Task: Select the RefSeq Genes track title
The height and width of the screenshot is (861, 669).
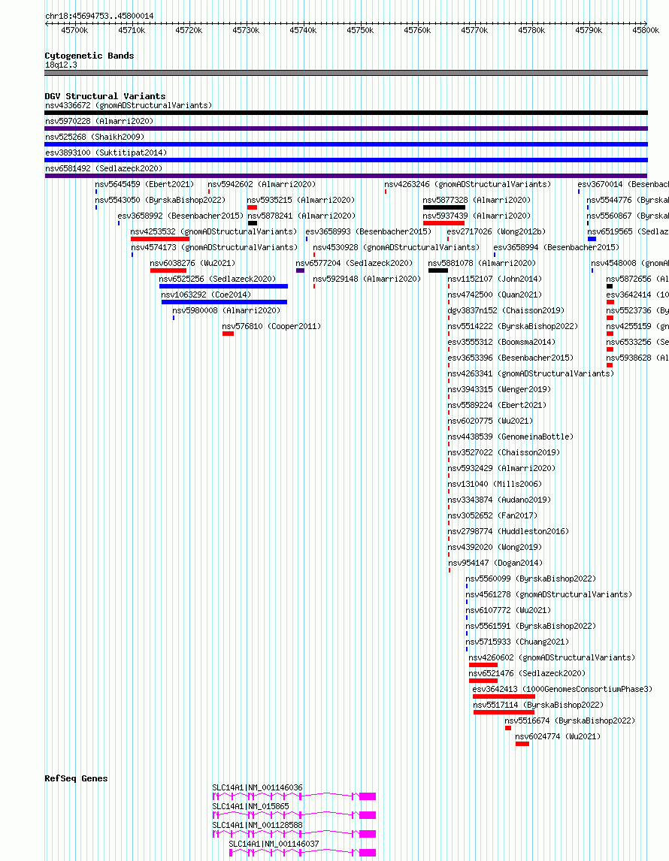Action: (76, 778)
